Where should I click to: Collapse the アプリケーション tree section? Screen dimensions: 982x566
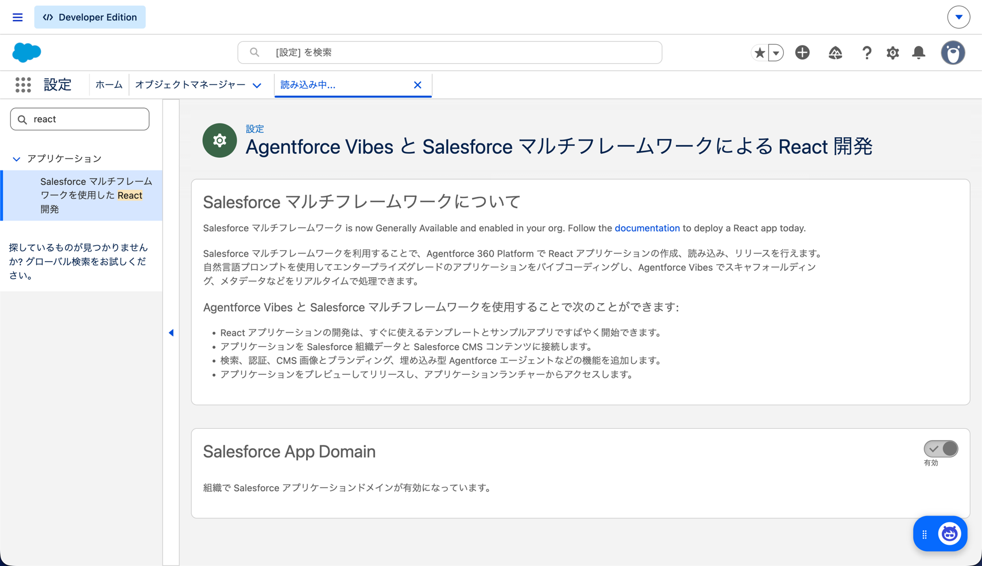16,159
